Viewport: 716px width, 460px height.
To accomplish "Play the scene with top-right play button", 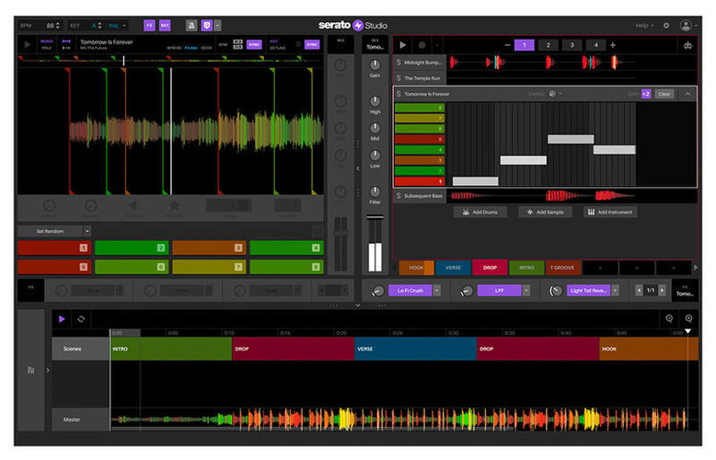I will point(403,45).
